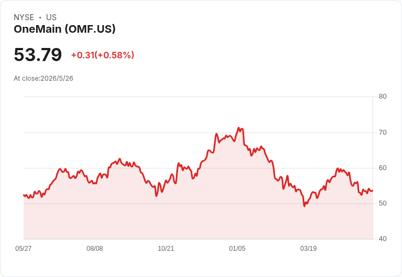Click the +0.31(+0.58%) price change
This screenshot has width=402, height=277.
pos(103,55)
